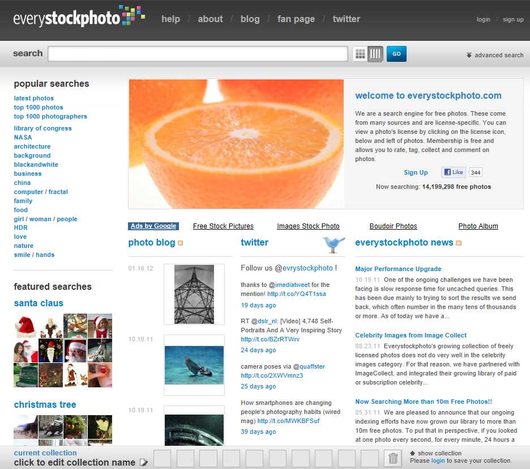Open HDR popular search
530x469 pixels.
[x=21, y=227]
